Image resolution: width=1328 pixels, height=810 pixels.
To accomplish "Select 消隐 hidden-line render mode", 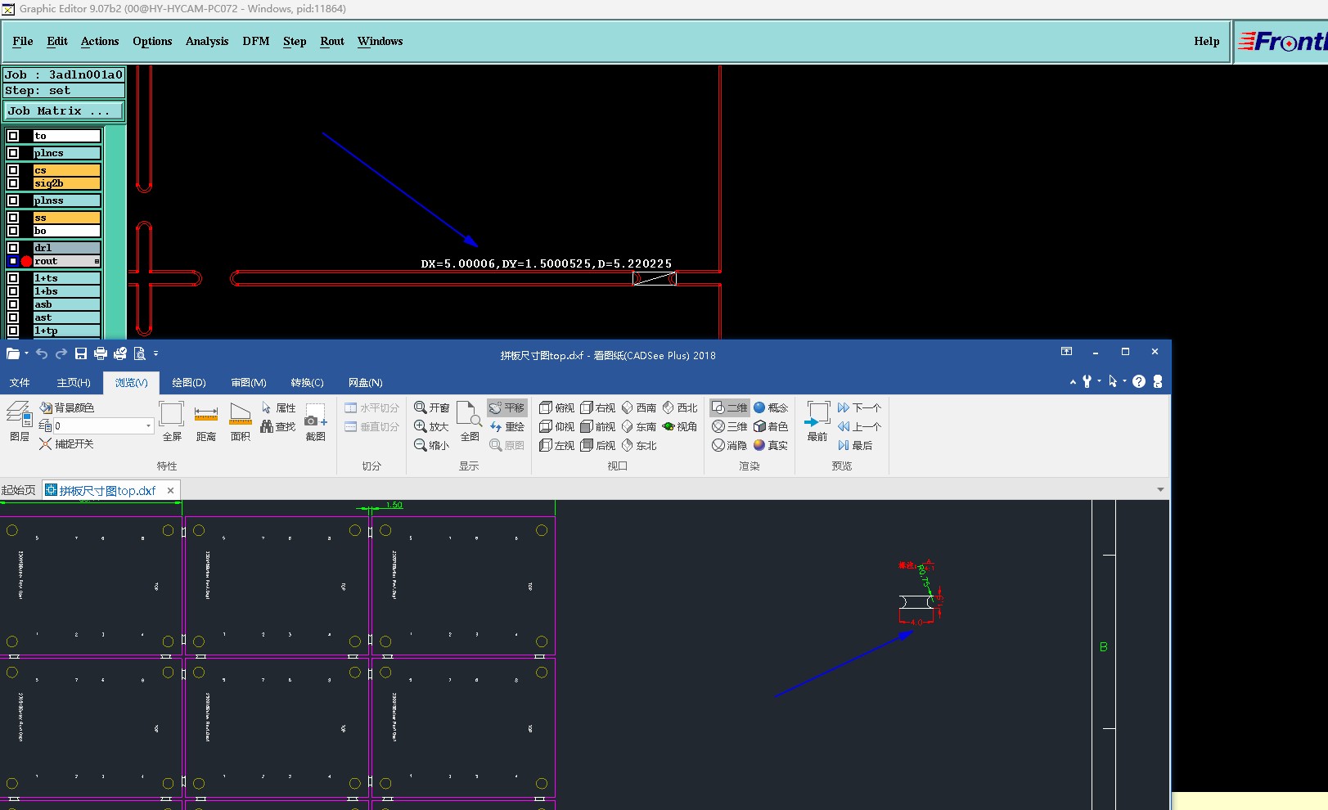I will [730, 445].
